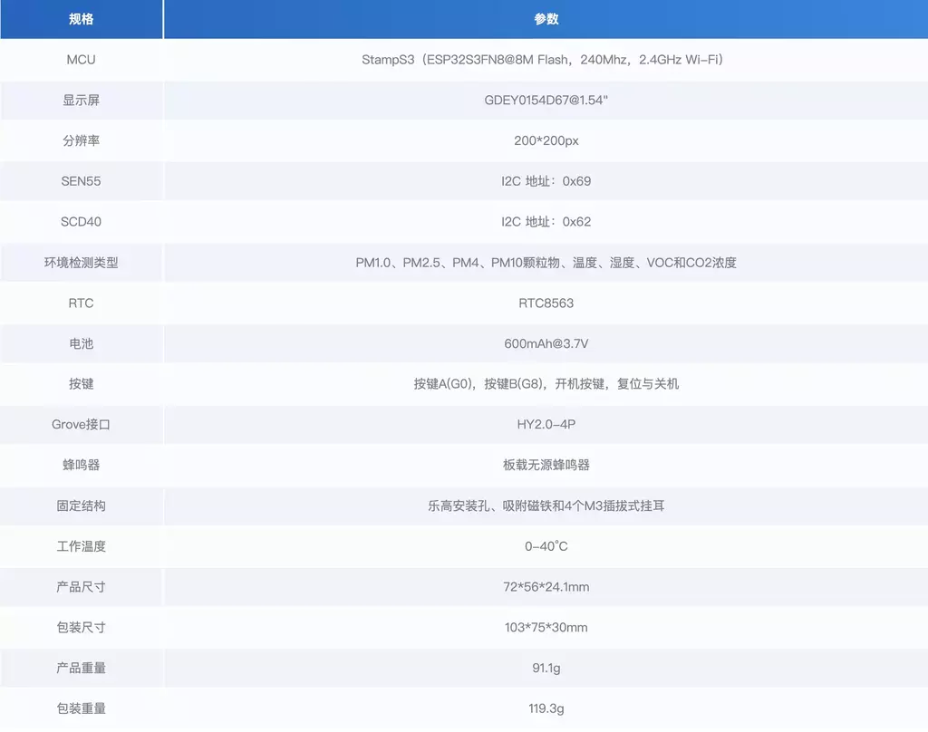The image size is (928, 732).
Task: Click the 103*75*30mm value
Action: 546,627
